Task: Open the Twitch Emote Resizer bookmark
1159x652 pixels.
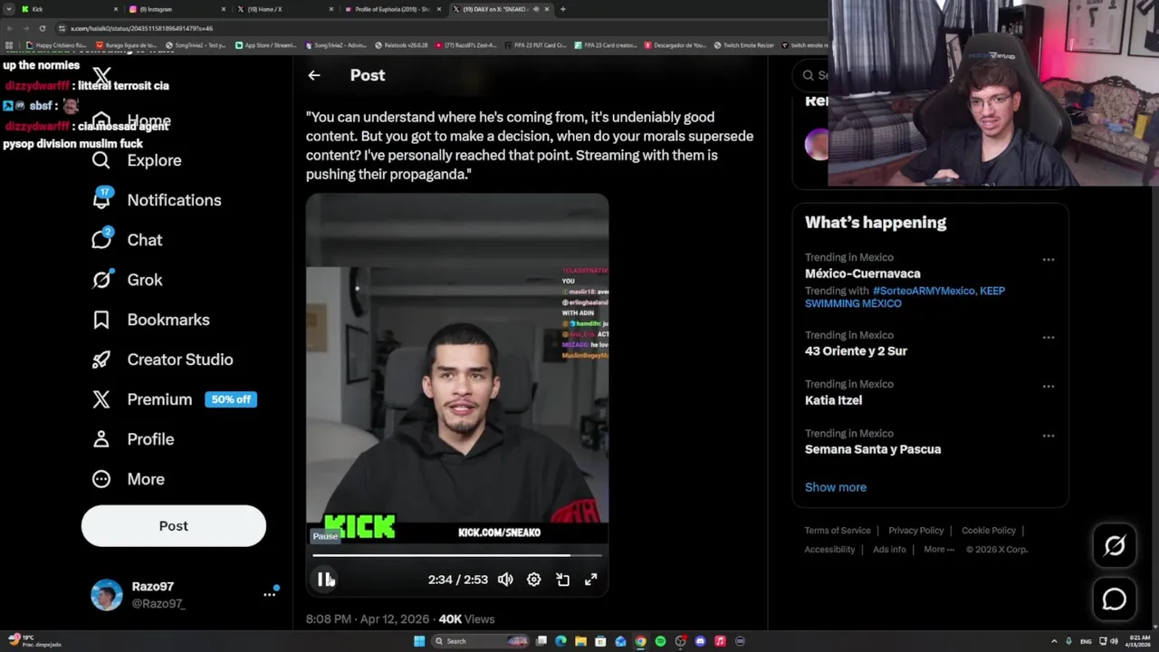Action: 744,45
